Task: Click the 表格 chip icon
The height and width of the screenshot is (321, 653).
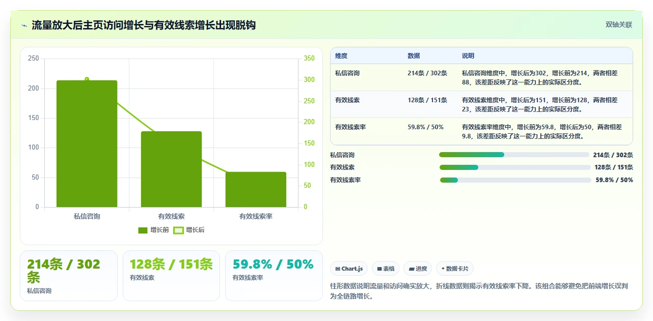Action: point(379,269)
